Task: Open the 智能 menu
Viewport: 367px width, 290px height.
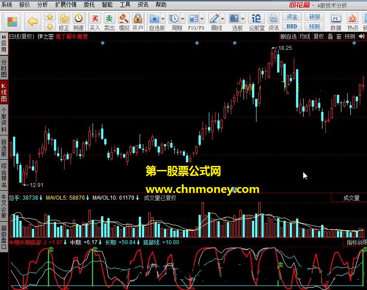Action: pyautogui.click(x=107, y=4)
